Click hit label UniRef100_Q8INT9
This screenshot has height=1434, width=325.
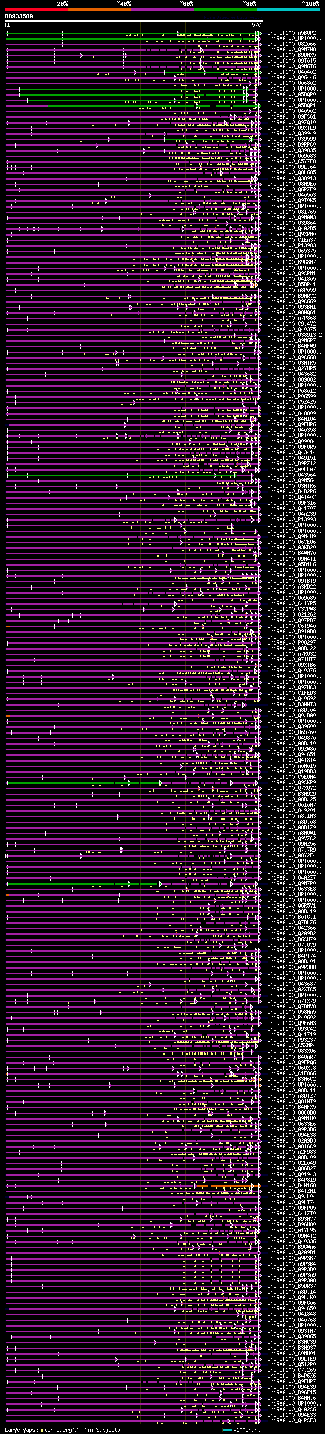(291, 1102)
